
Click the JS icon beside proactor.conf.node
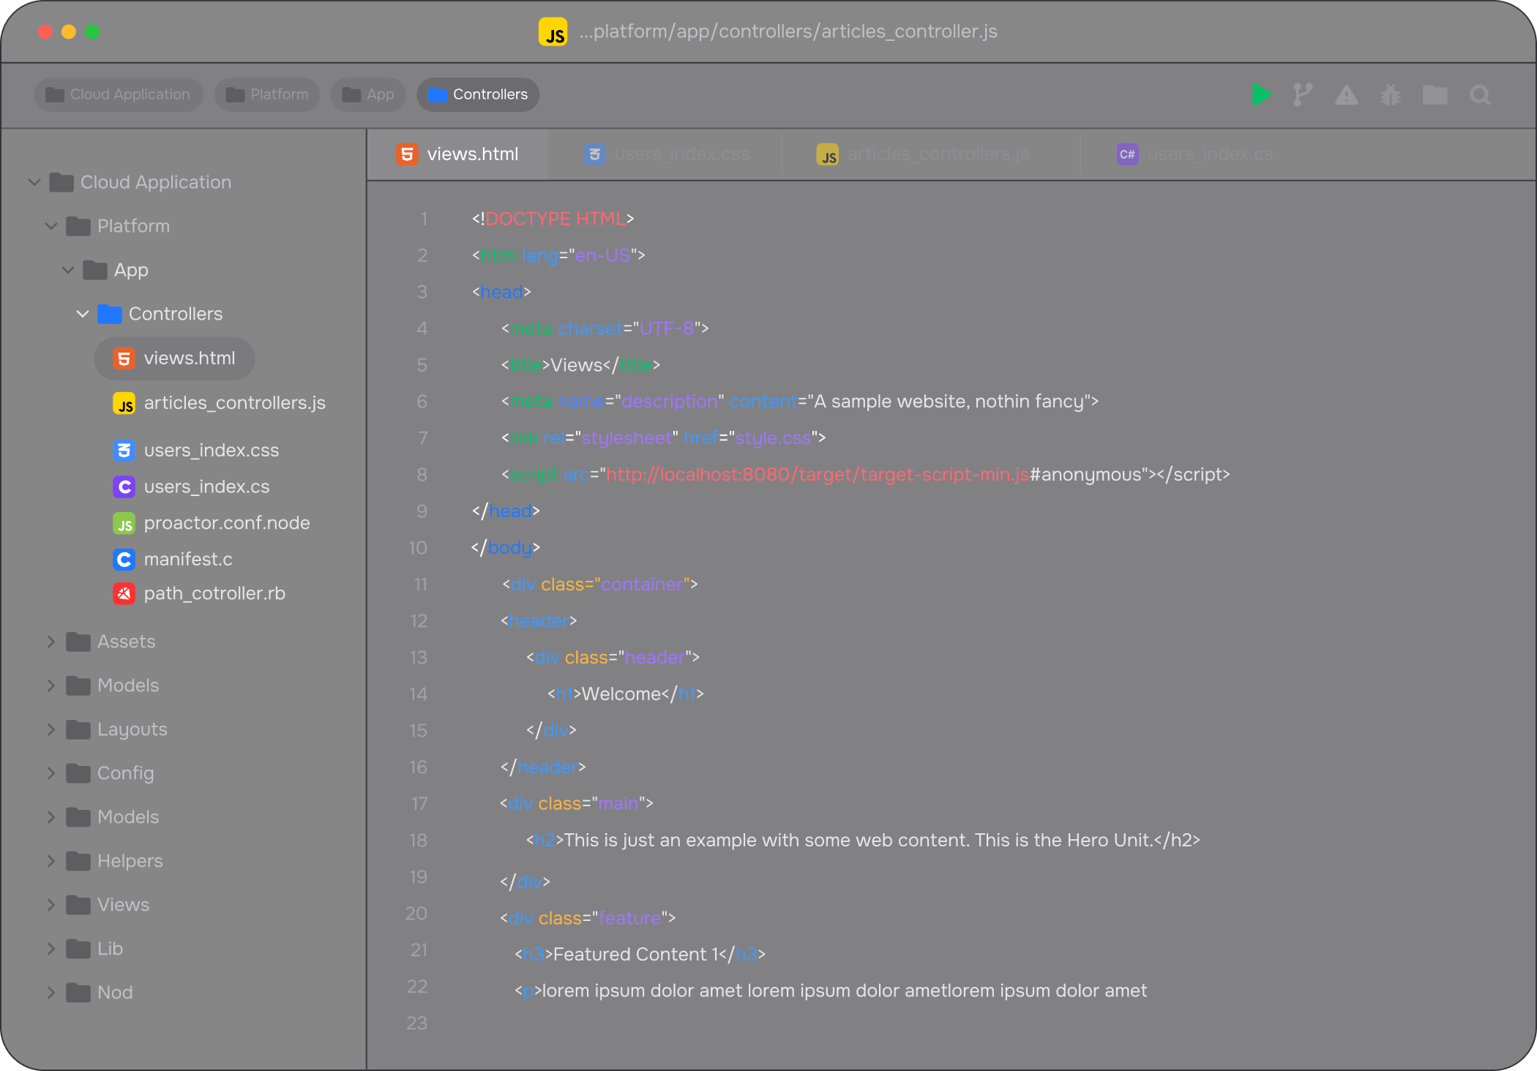[x=124, y=523]
